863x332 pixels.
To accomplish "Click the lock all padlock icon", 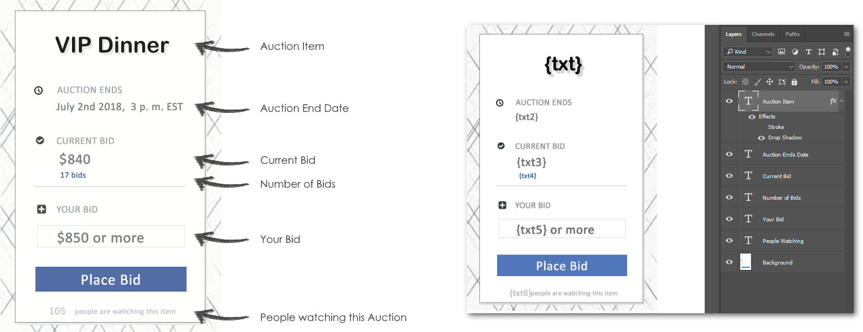I will [x=794, y=82].
